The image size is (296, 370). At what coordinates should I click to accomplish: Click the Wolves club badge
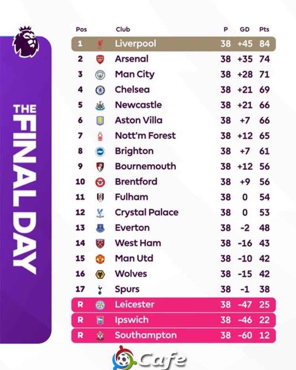pos(100,274)
